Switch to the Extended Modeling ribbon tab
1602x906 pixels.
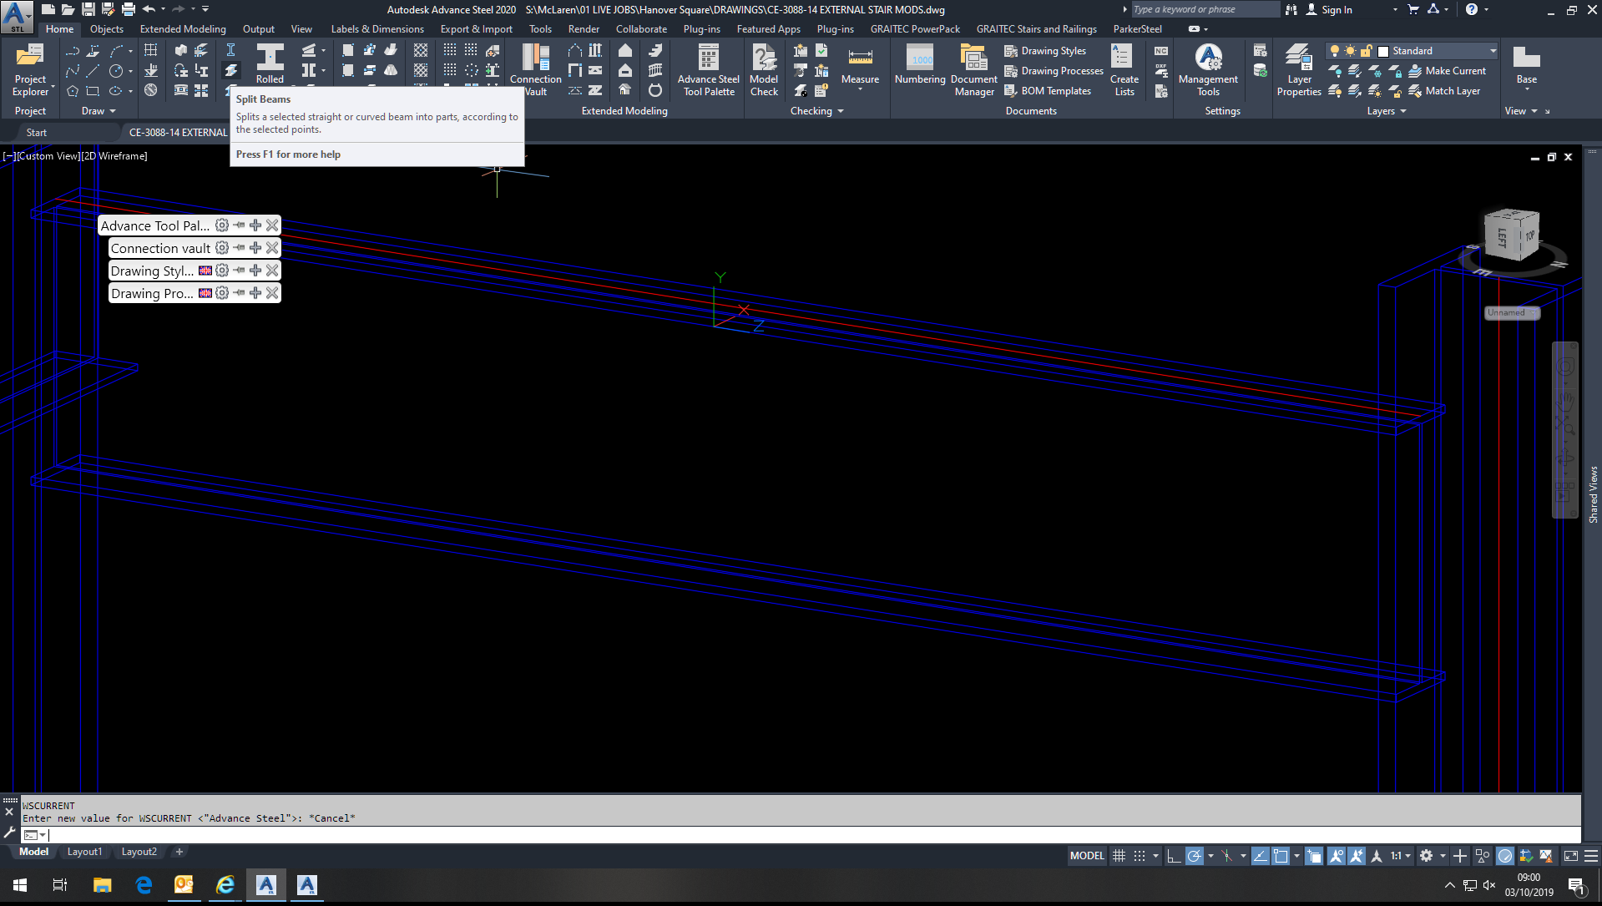click(182, 28)
